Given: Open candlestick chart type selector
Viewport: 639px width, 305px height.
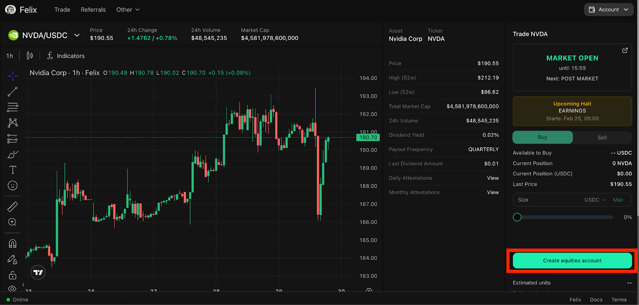Looking at the screenshot, I should [30, 56].
